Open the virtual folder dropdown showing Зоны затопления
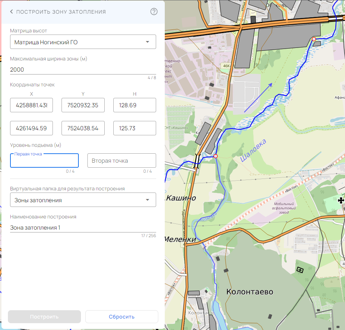Image resolution: width=345 pixels, height=330 pixels. [83, 200]
